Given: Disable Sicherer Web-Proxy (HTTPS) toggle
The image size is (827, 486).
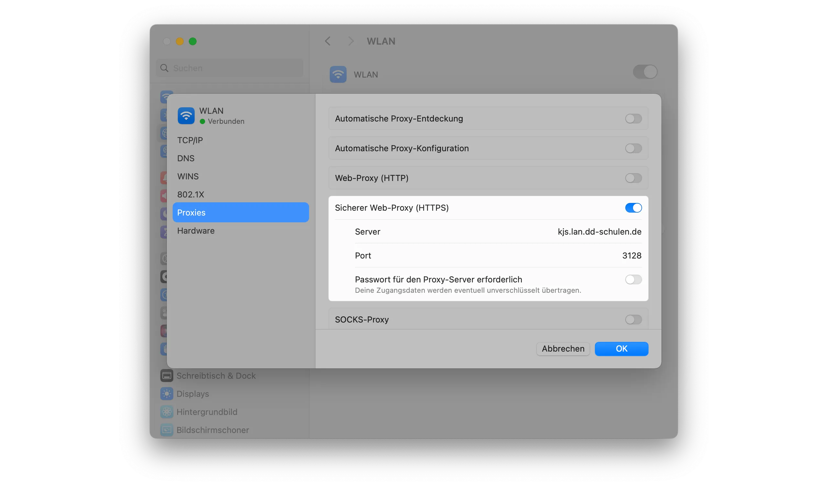Looking at the screenshot, I should point(633,207).
